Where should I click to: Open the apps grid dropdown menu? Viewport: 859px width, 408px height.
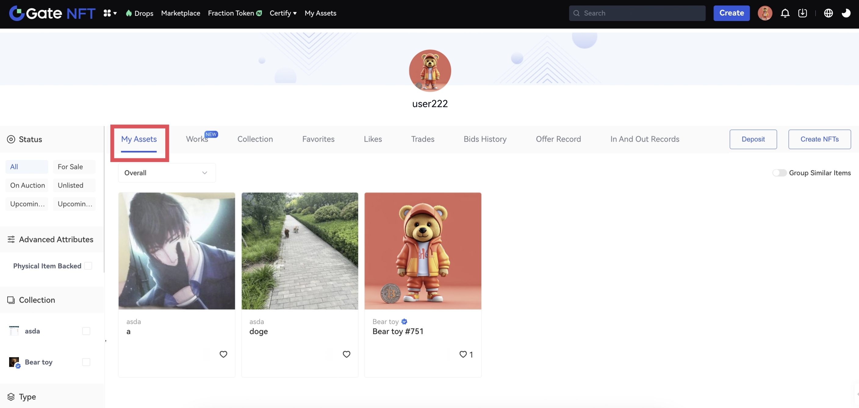click(110, 13)
